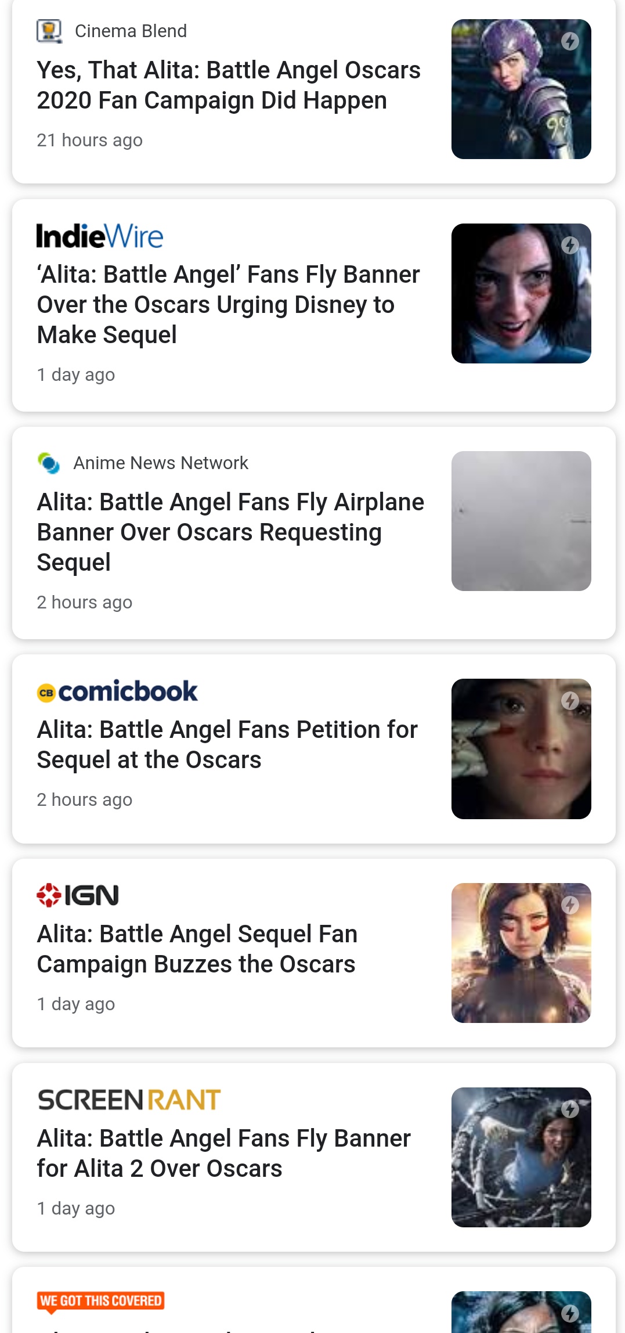Read 'Fans Fly Banner for Alita 2' story
The image size is (625, 1333).
(224, 1153)
